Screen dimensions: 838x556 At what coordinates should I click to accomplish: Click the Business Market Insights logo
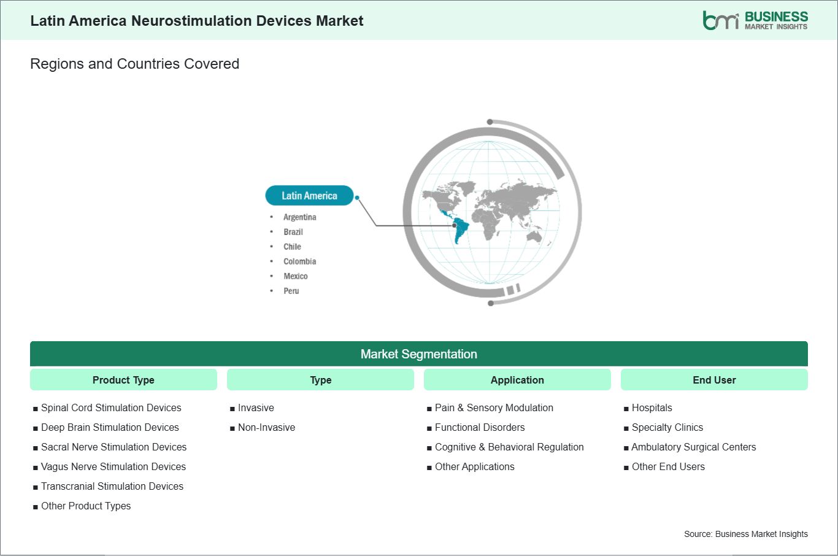tap(755, 20)
